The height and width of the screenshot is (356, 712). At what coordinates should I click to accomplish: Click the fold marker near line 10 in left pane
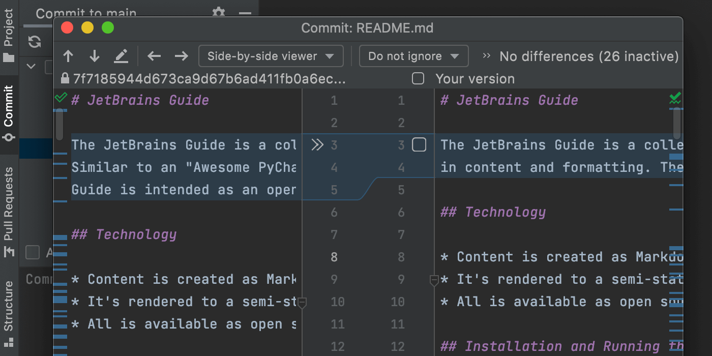(x=302, y=303)
